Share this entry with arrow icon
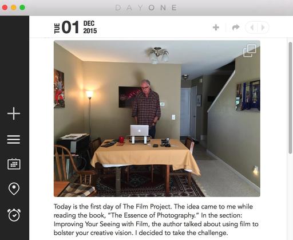 point(236,27)
